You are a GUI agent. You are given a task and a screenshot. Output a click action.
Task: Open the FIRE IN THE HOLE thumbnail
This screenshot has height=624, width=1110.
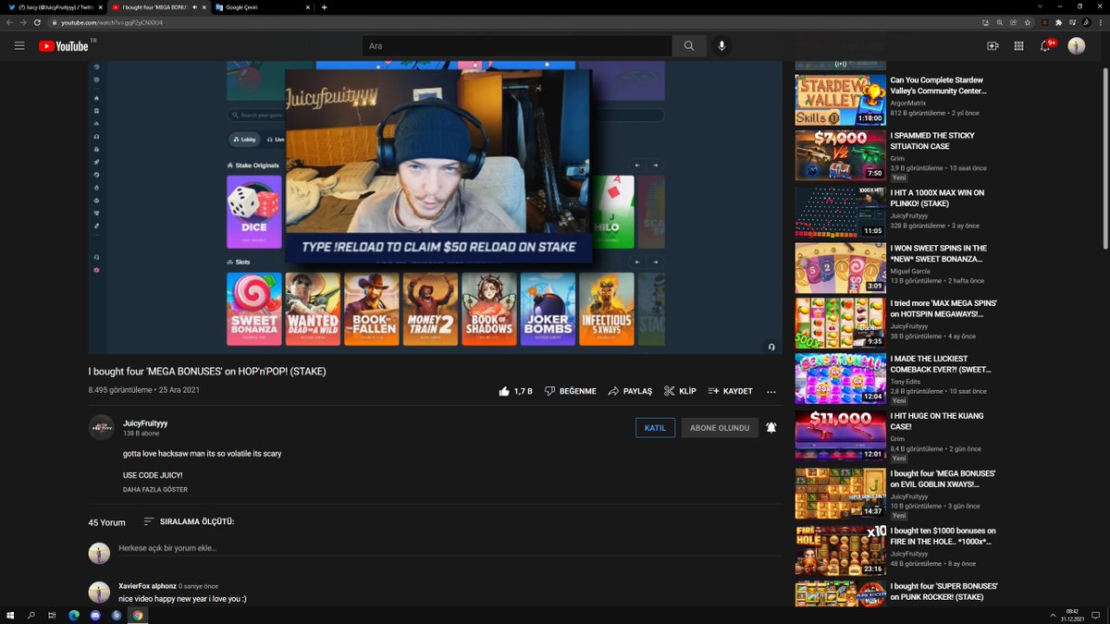pyautogui.click(x=841, y=550)
